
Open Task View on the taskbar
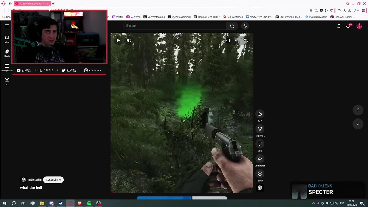pos(23,203)
